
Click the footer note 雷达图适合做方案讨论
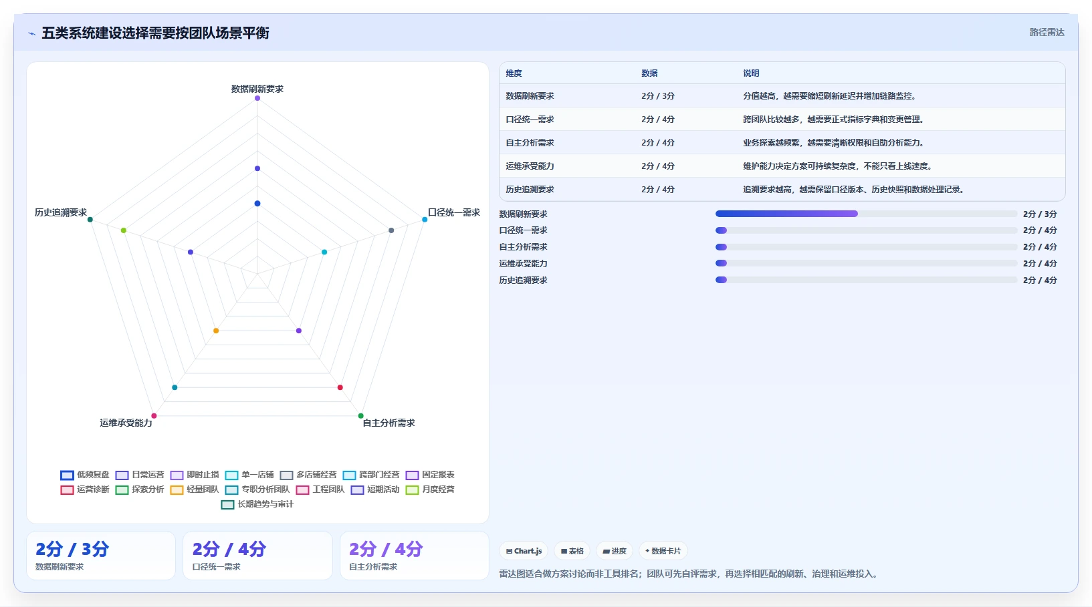coord(688,574)
